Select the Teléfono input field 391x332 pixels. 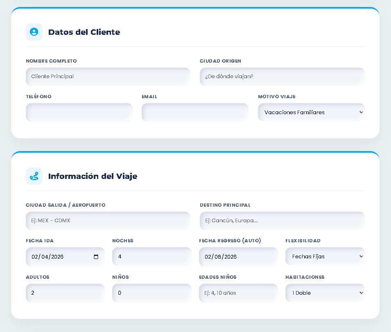[79, 112]
